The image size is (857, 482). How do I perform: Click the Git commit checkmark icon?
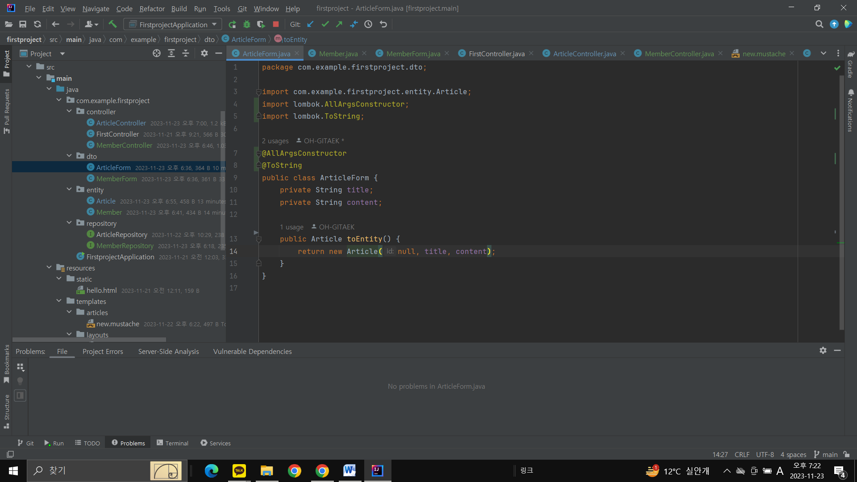[325, 24]
